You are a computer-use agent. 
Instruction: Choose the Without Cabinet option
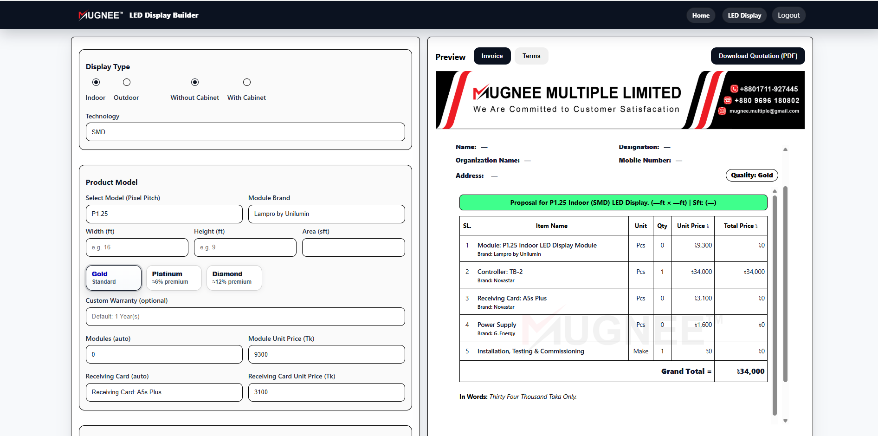tap(195, 82)
